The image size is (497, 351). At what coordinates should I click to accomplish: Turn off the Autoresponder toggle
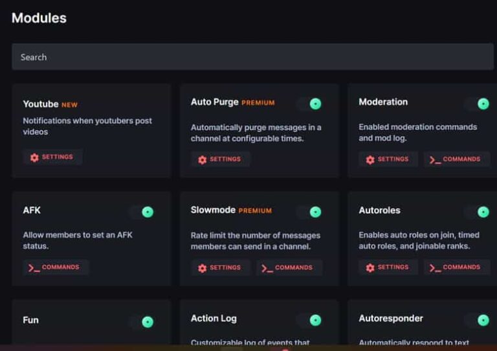tap(478, 320)
